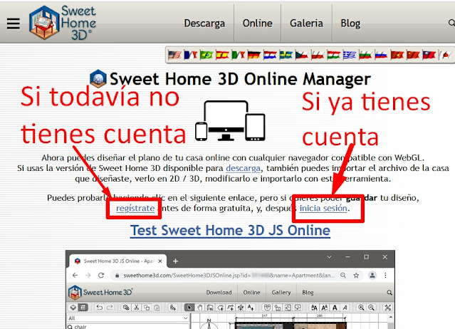Open a new tab in the preview browser
This screenshot has width=455, height=329.
175,261
